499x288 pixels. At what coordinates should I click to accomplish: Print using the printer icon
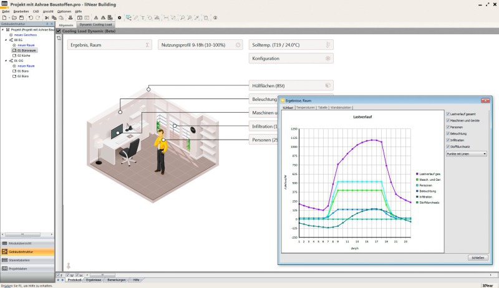tap(70, 18)
